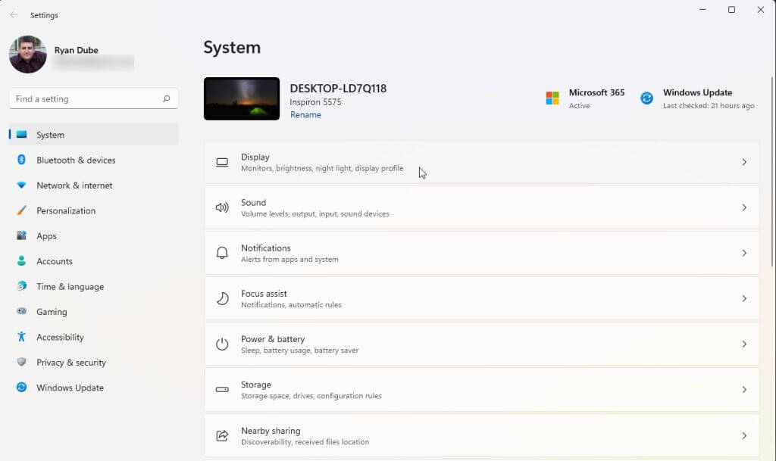The image size is (776, 461).
Task: Switch to Time & language settings
Action: 70,287
